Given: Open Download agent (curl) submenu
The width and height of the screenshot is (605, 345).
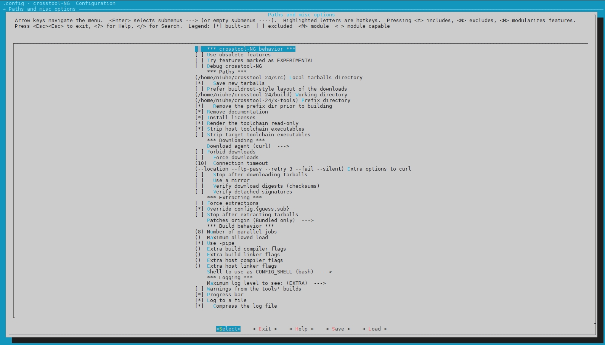Looking at the screenshot, I should [248, 146].
